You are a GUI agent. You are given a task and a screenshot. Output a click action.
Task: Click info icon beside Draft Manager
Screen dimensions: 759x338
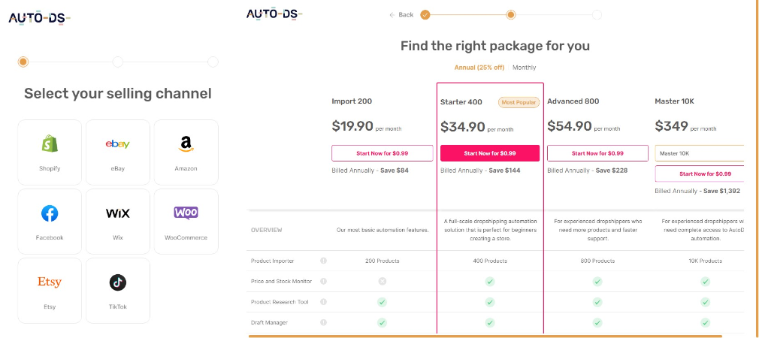point(323,322)
